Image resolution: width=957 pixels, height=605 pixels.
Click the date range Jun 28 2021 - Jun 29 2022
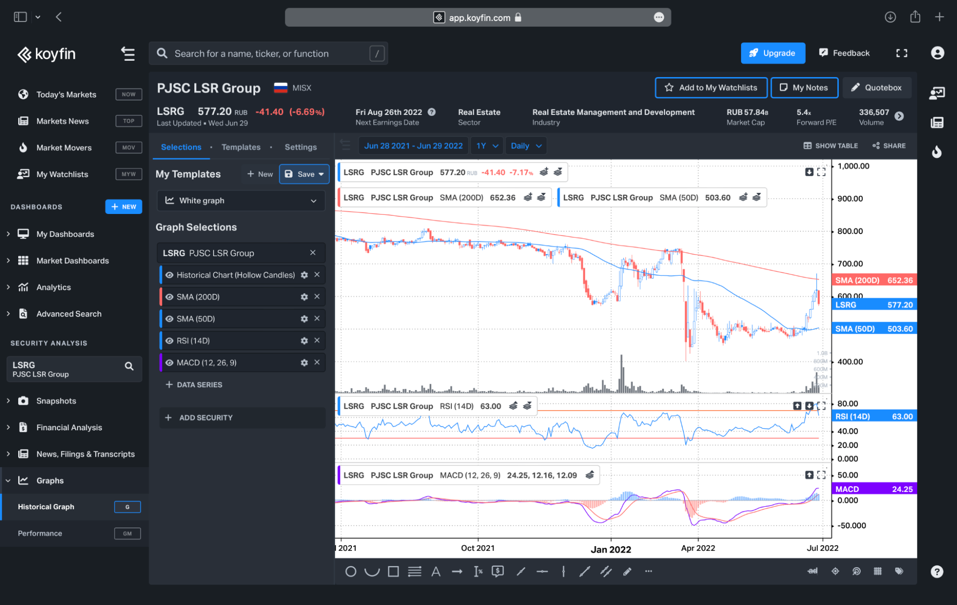pos(413,146)
